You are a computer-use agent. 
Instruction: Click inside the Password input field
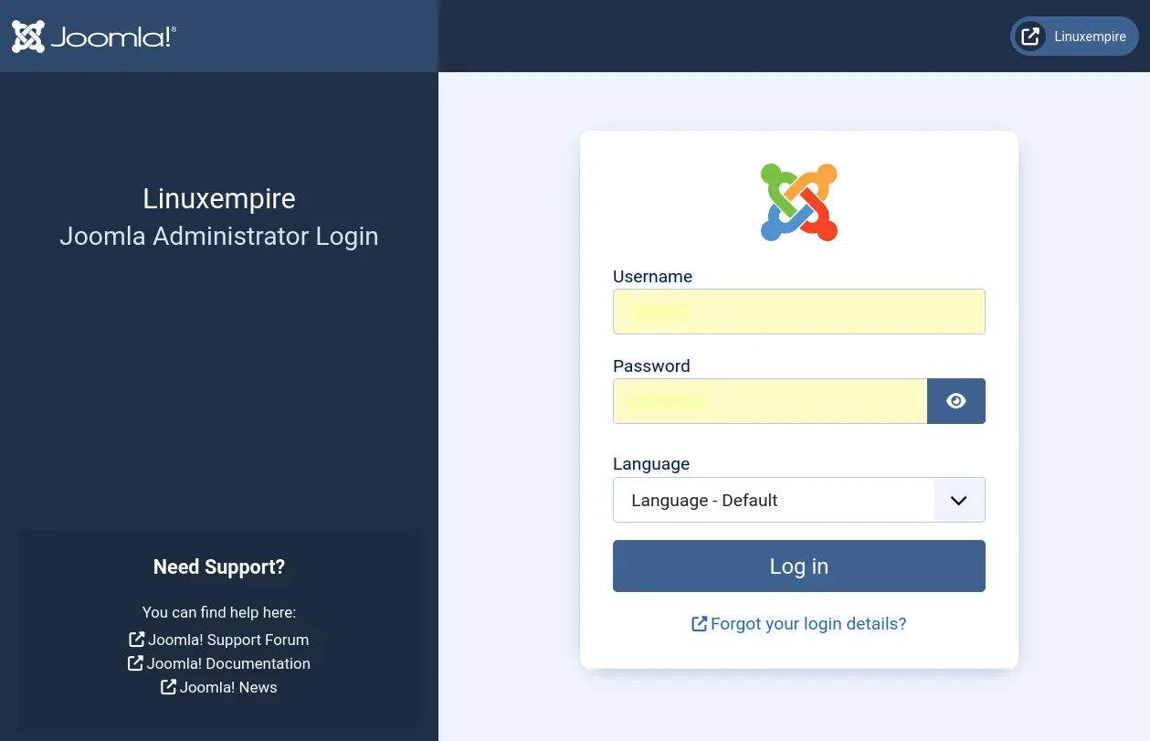click(x=769, y=400)
